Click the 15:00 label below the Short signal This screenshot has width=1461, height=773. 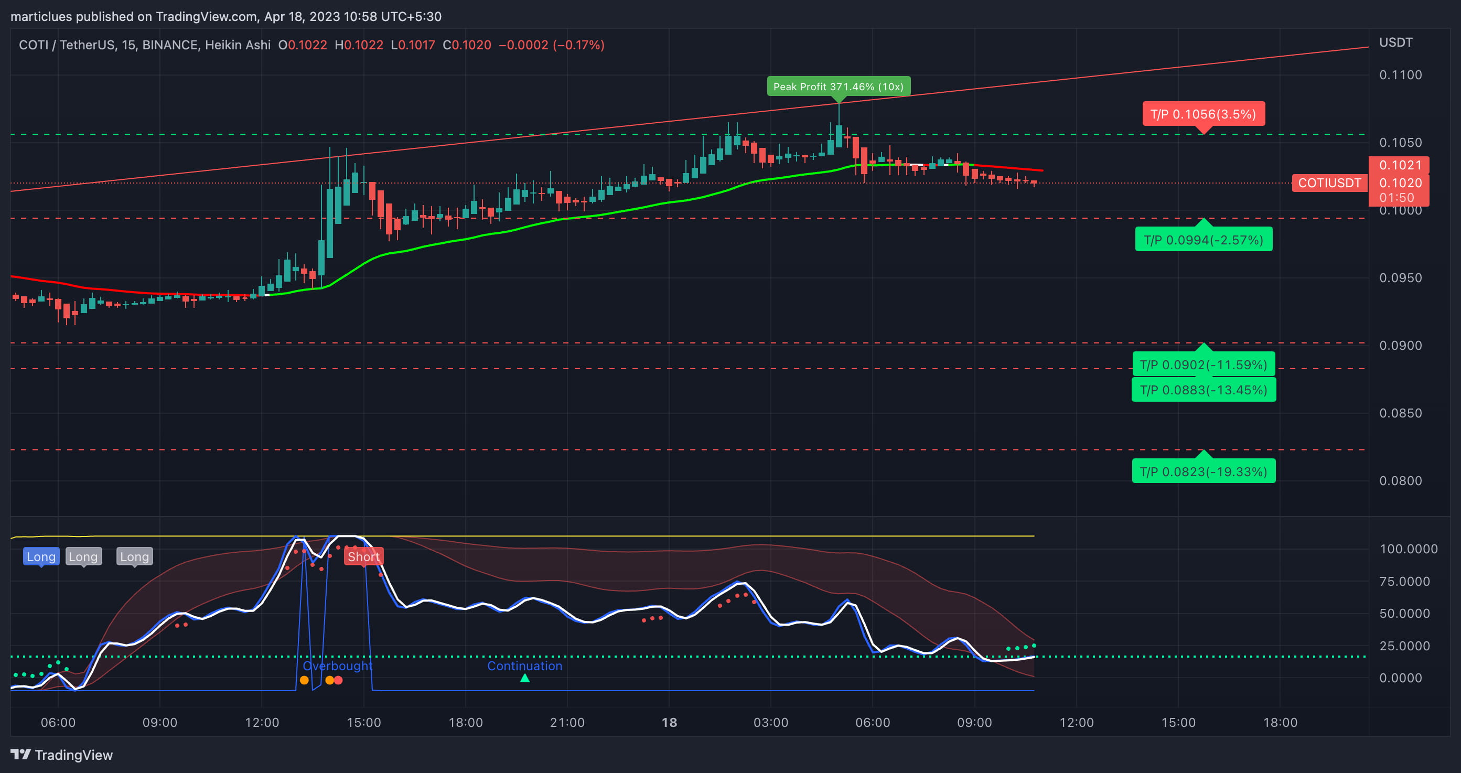click(x=363, y=722)
